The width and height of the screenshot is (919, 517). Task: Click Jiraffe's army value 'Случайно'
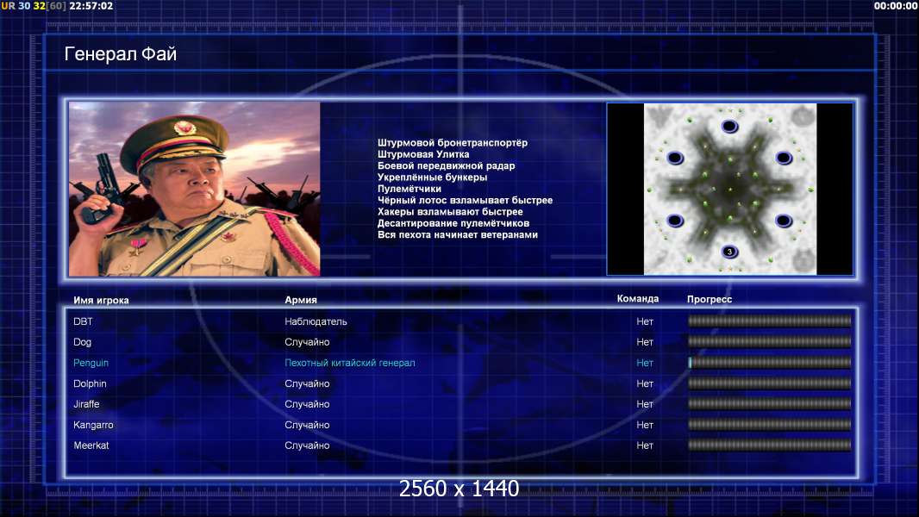click(307, 404)
